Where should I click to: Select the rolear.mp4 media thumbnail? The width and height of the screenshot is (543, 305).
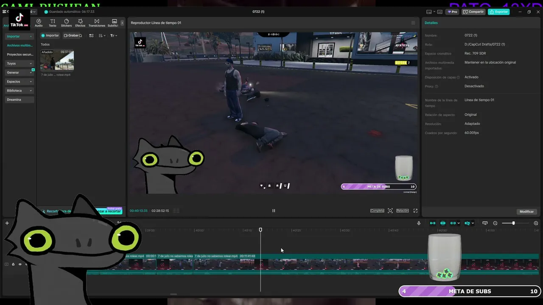click(57, 60)
